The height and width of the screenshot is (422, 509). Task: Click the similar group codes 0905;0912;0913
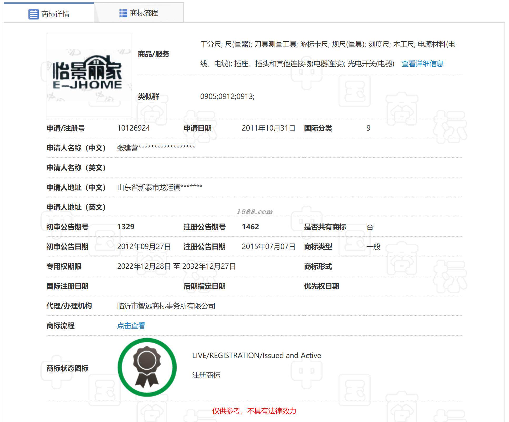tap(227, 97)
